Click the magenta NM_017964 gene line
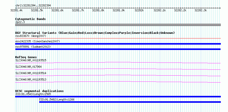This screenshot has width=228, height=112. coord(118,69)
